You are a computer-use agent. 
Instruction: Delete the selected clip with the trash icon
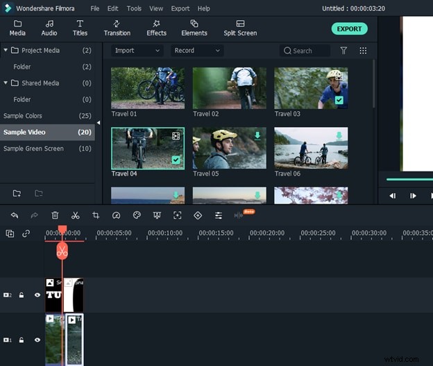[55, 216]
